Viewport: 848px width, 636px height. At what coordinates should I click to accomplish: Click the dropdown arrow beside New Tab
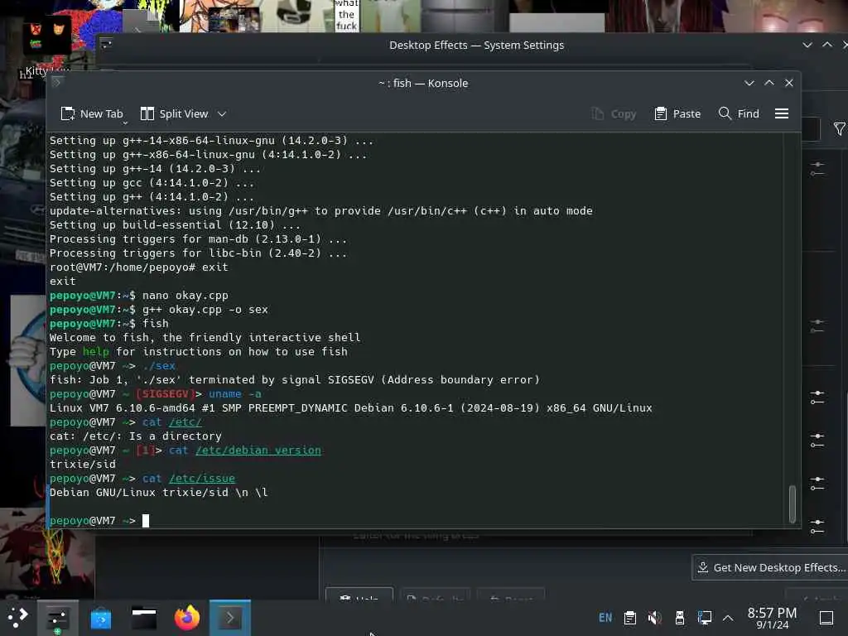point(125,123)
